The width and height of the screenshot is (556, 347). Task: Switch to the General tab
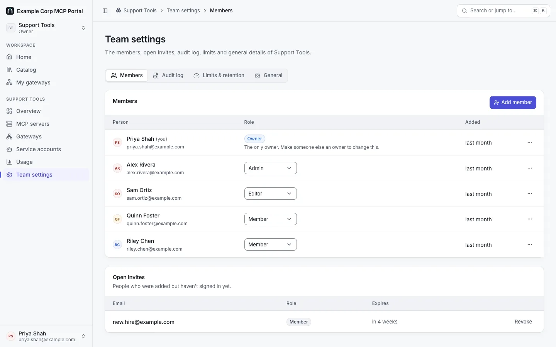coord(268,76)
